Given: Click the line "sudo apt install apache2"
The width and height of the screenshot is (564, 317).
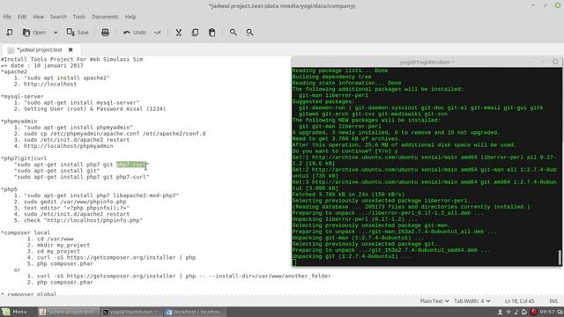Looking at the screenshot, I should [67, 77].
